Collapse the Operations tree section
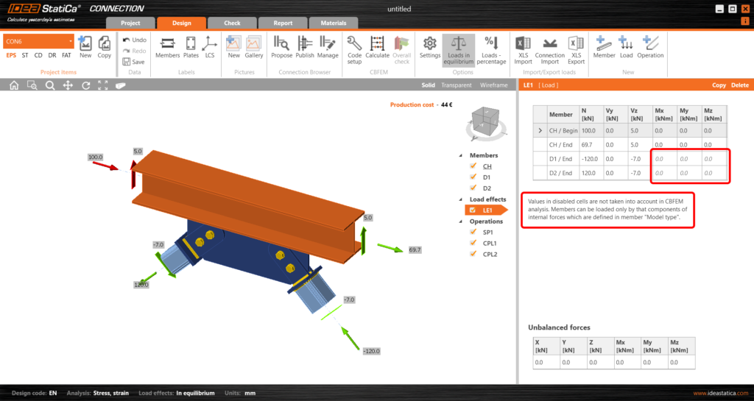 [x=462, y=221]
